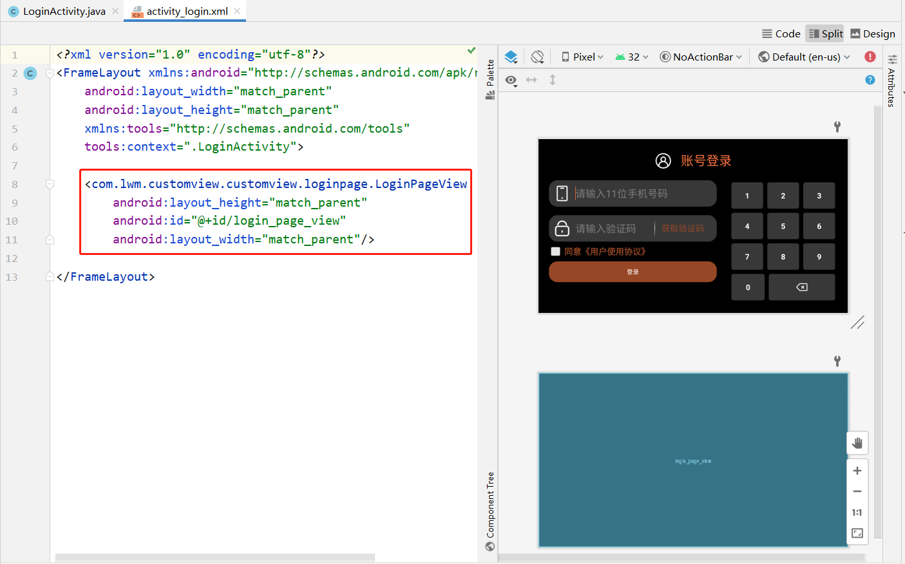Enable the pan hand tool
Screen dimensions: 905x564
857,443
